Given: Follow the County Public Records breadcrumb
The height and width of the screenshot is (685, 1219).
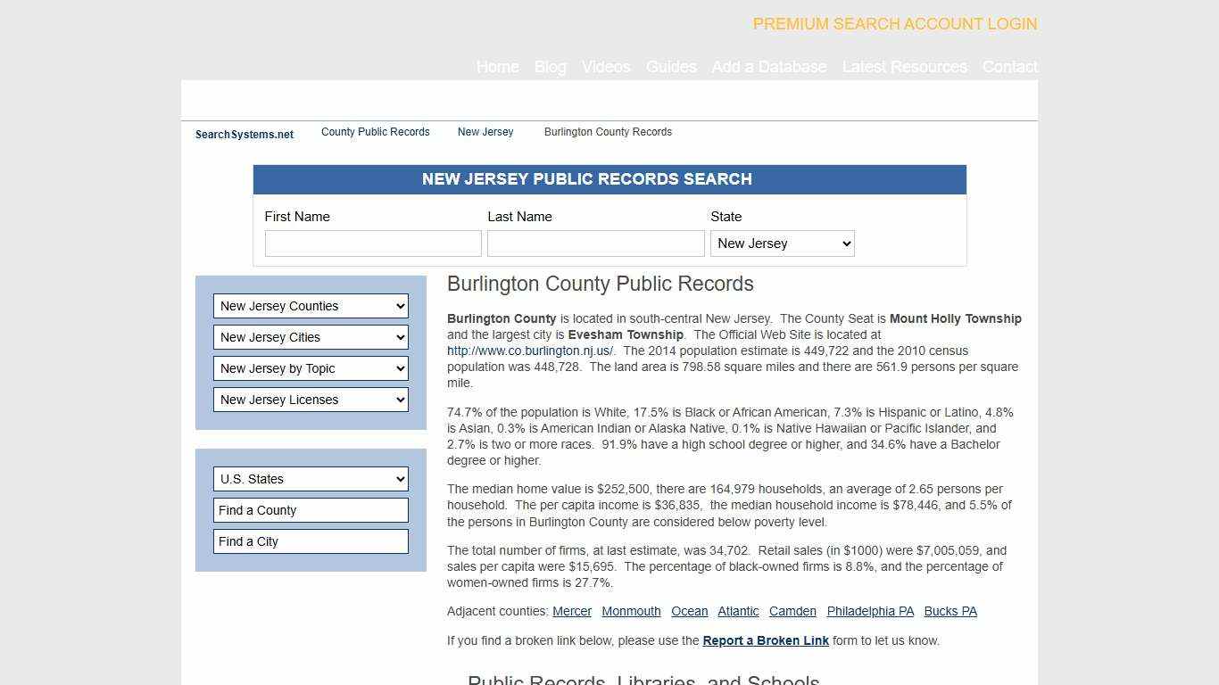Looking at the screenshot, I should 375,132.
